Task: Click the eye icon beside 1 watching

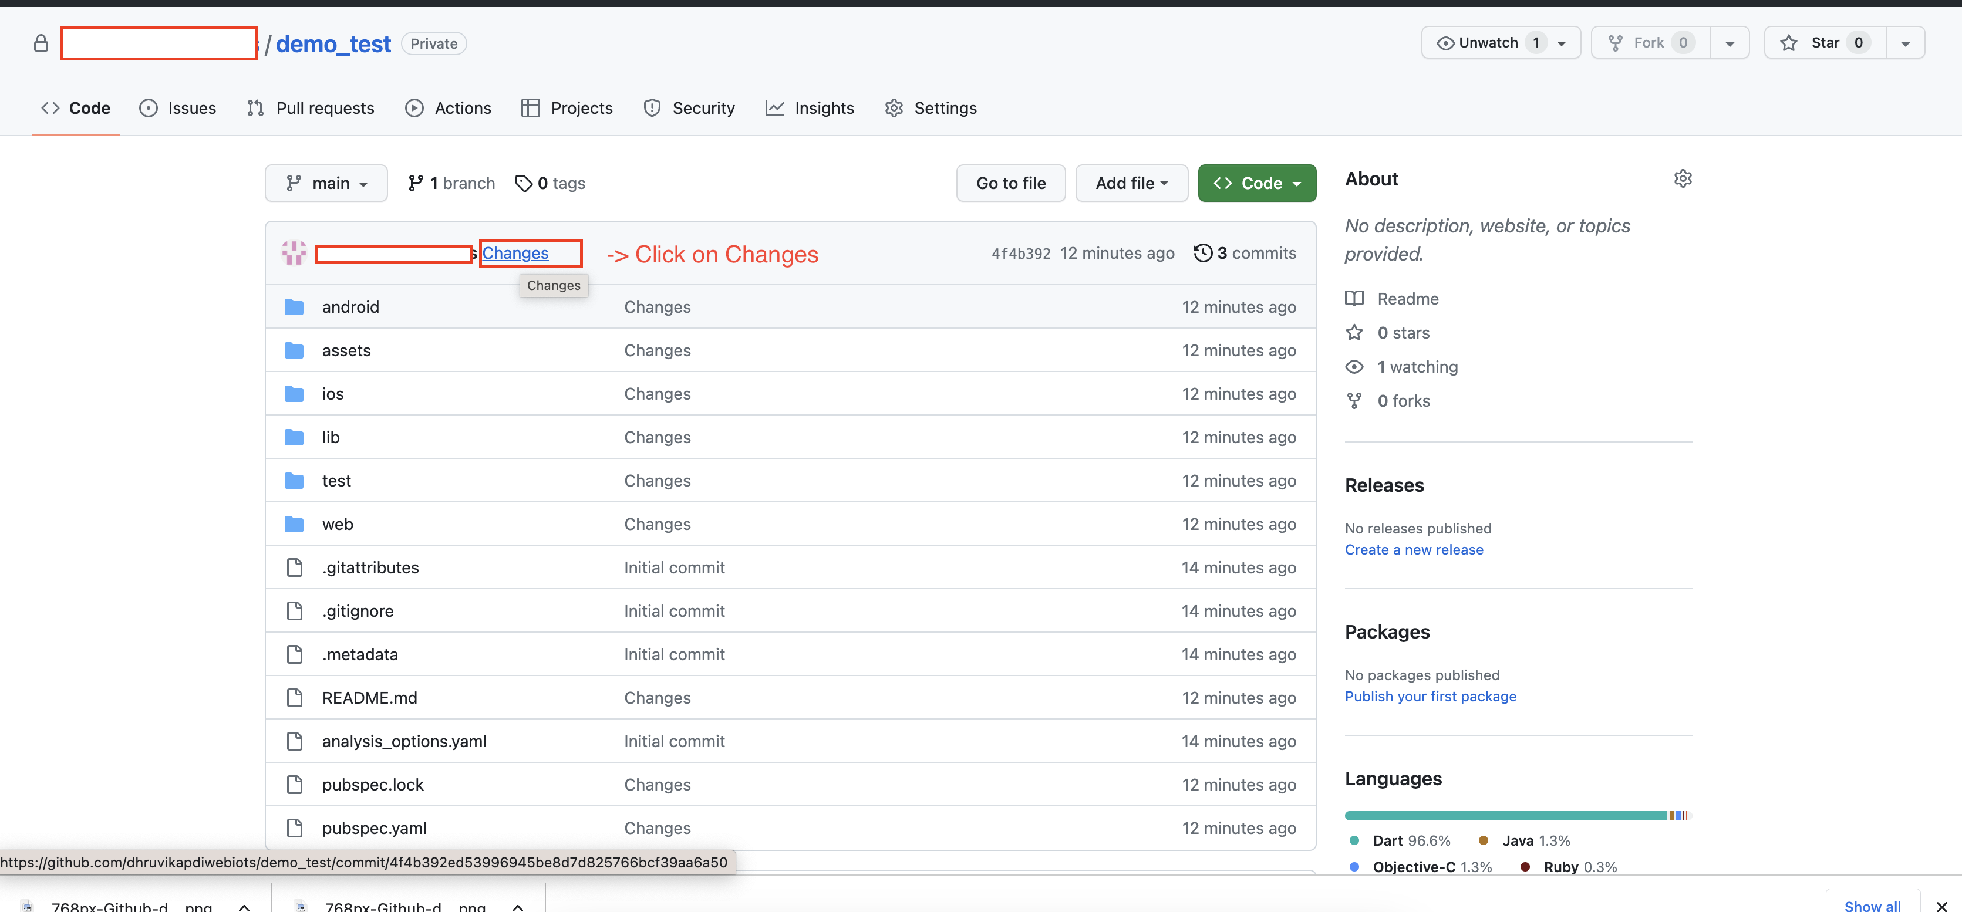Action: click(1355, 366)
